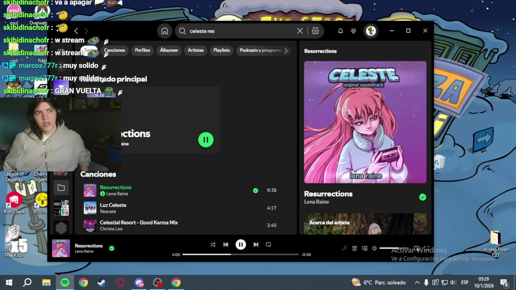The height and width of the screenshot is (290, 516).
Task: Toggle saved checkmark in now-playing side panel
Action: [x=422, y=197]
